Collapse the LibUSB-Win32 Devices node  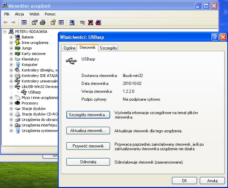(x=11, y=87)
